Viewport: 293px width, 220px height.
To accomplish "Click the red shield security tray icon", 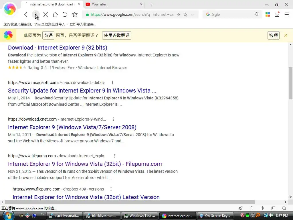I will point(242,215).
